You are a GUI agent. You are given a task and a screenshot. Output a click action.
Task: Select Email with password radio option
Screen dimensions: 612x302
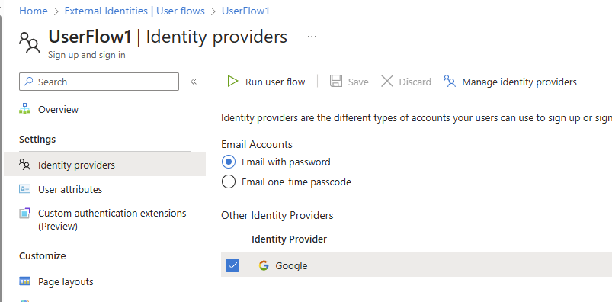coord(229,162)
